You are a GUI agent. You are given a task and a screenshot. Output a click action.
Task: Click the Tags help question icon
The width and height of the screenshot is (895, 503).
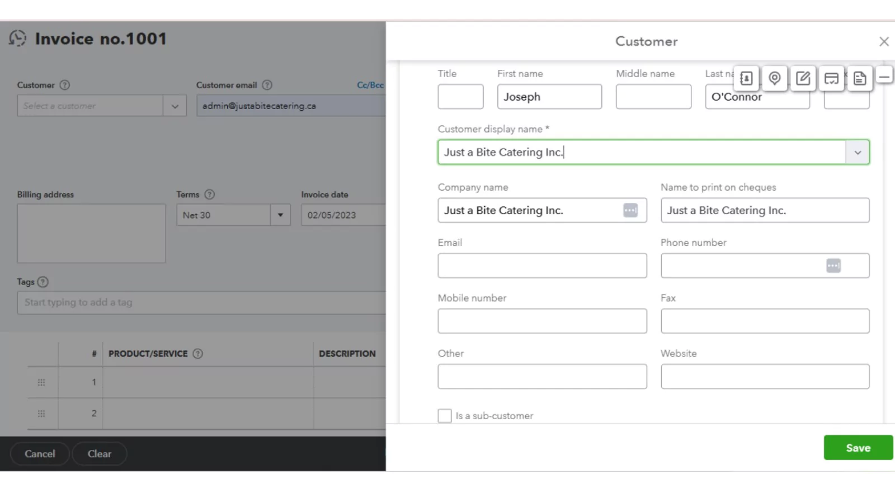pyautogui.click(x=43, y=282)
